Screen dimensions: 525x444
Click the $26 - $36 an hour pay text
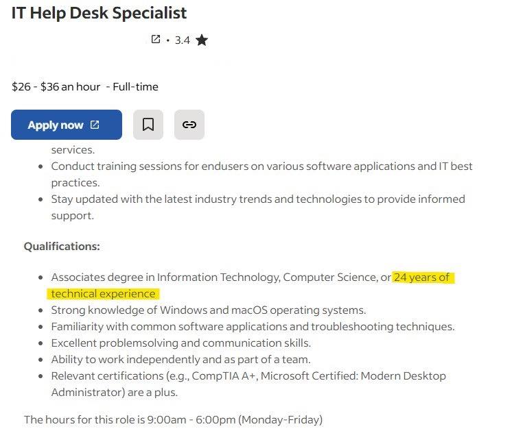(56, 87)
